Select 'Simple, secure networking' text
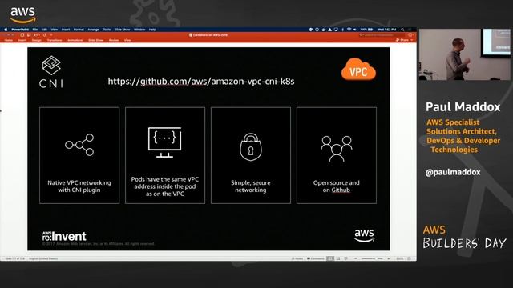Screen dimensions: 513x288 pyautogui.click(x=251, y=186)
